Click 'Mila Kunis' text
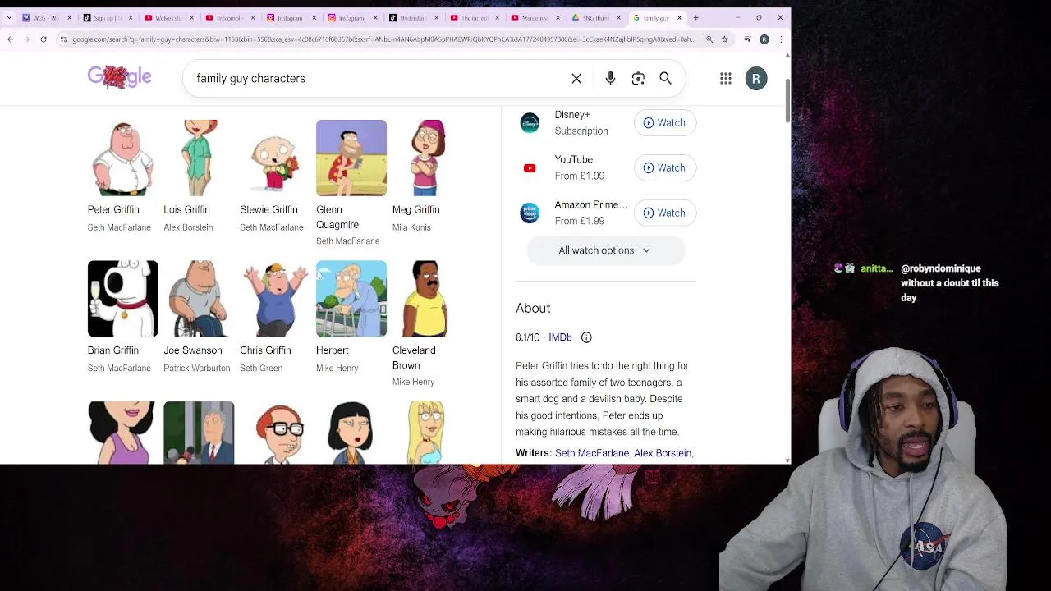This screenshot has width=1051, height=591. click(x=411, y=227)
